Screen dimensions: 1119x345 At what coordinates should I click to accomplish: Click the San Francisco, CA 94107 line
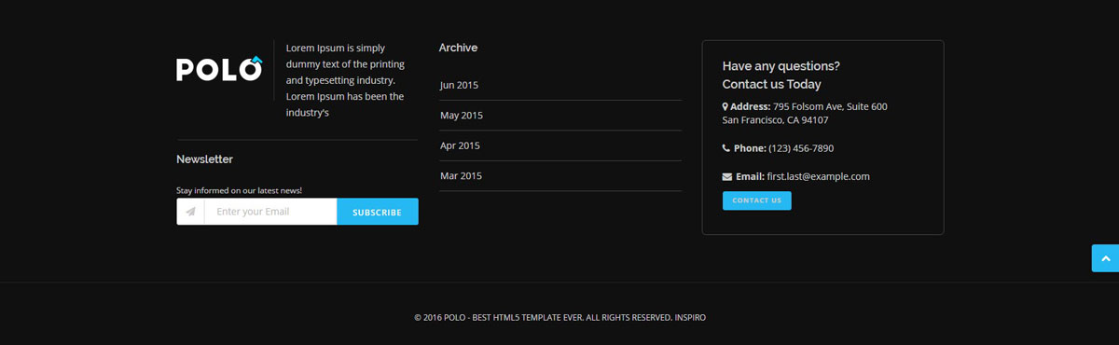coord(776,120)
